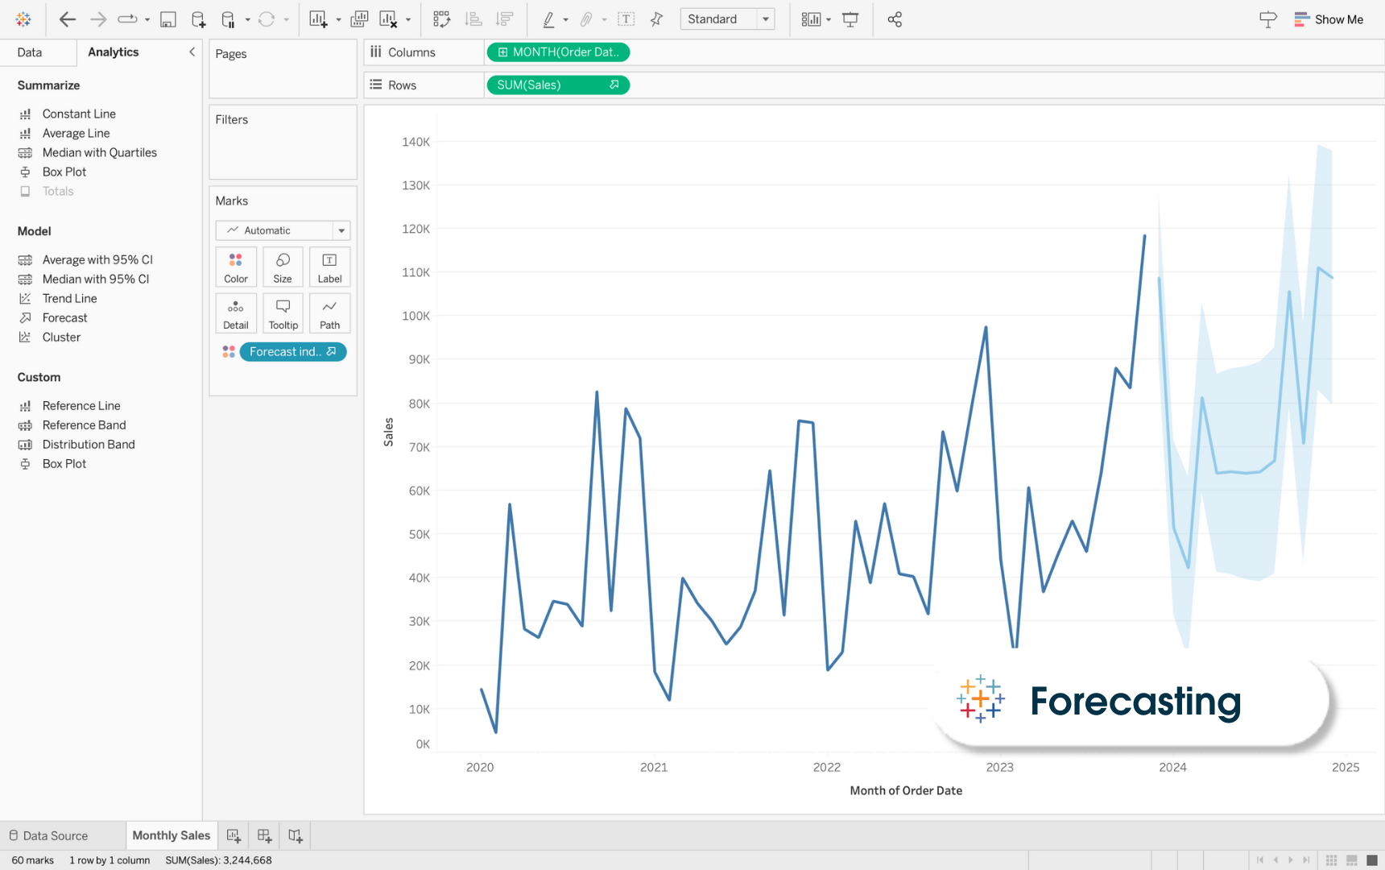Click the undo back arrow in toolbar
This screenshot has width=1385, height=870.
pyautogui.click(x=68, y=19)
